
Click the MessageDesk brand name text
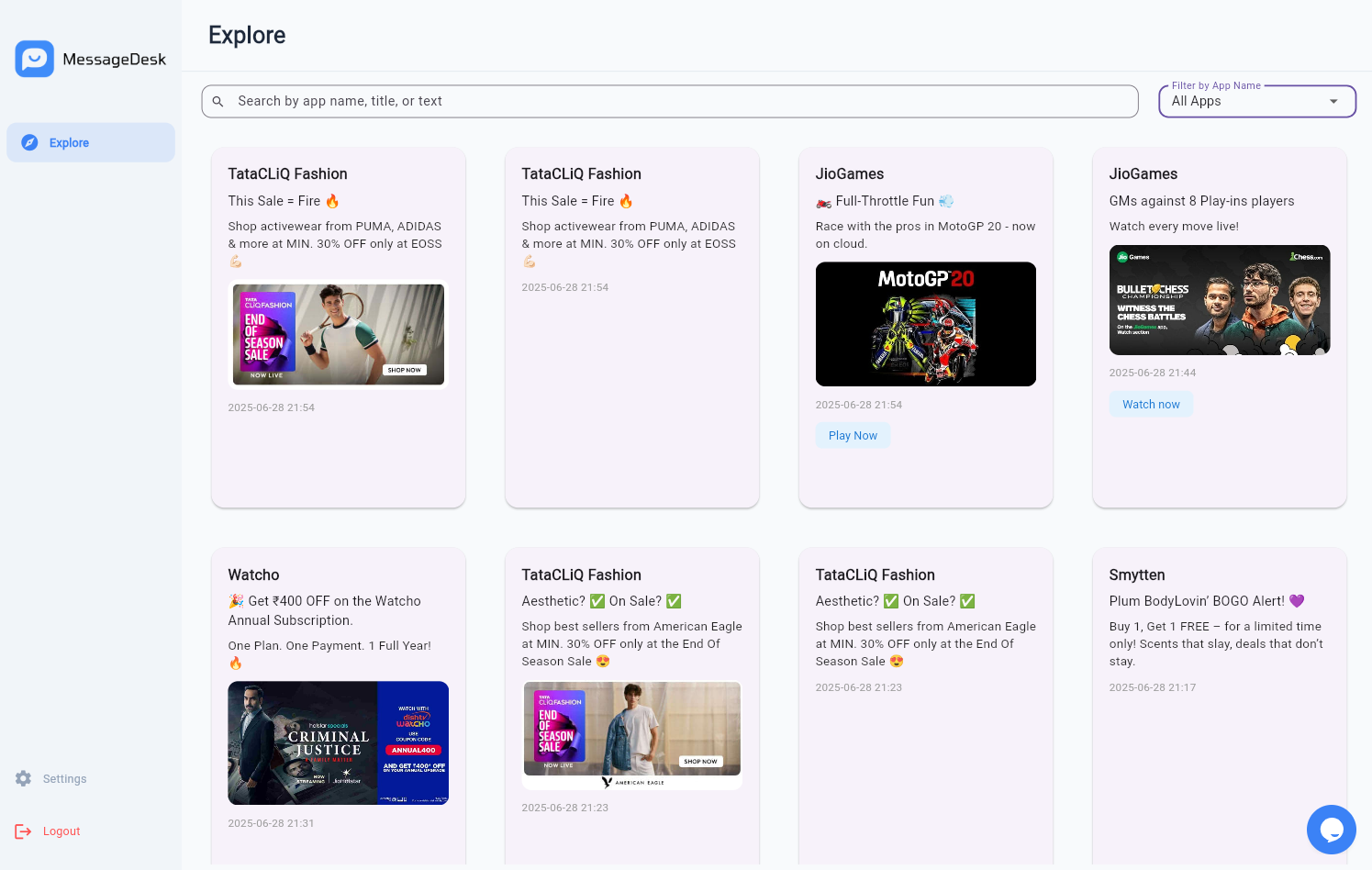(x=114, y=60)
